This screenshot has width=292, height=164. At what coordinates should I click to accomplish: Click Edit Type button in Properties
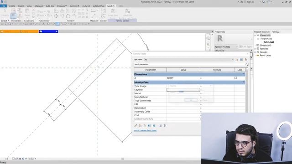point(245,46)
